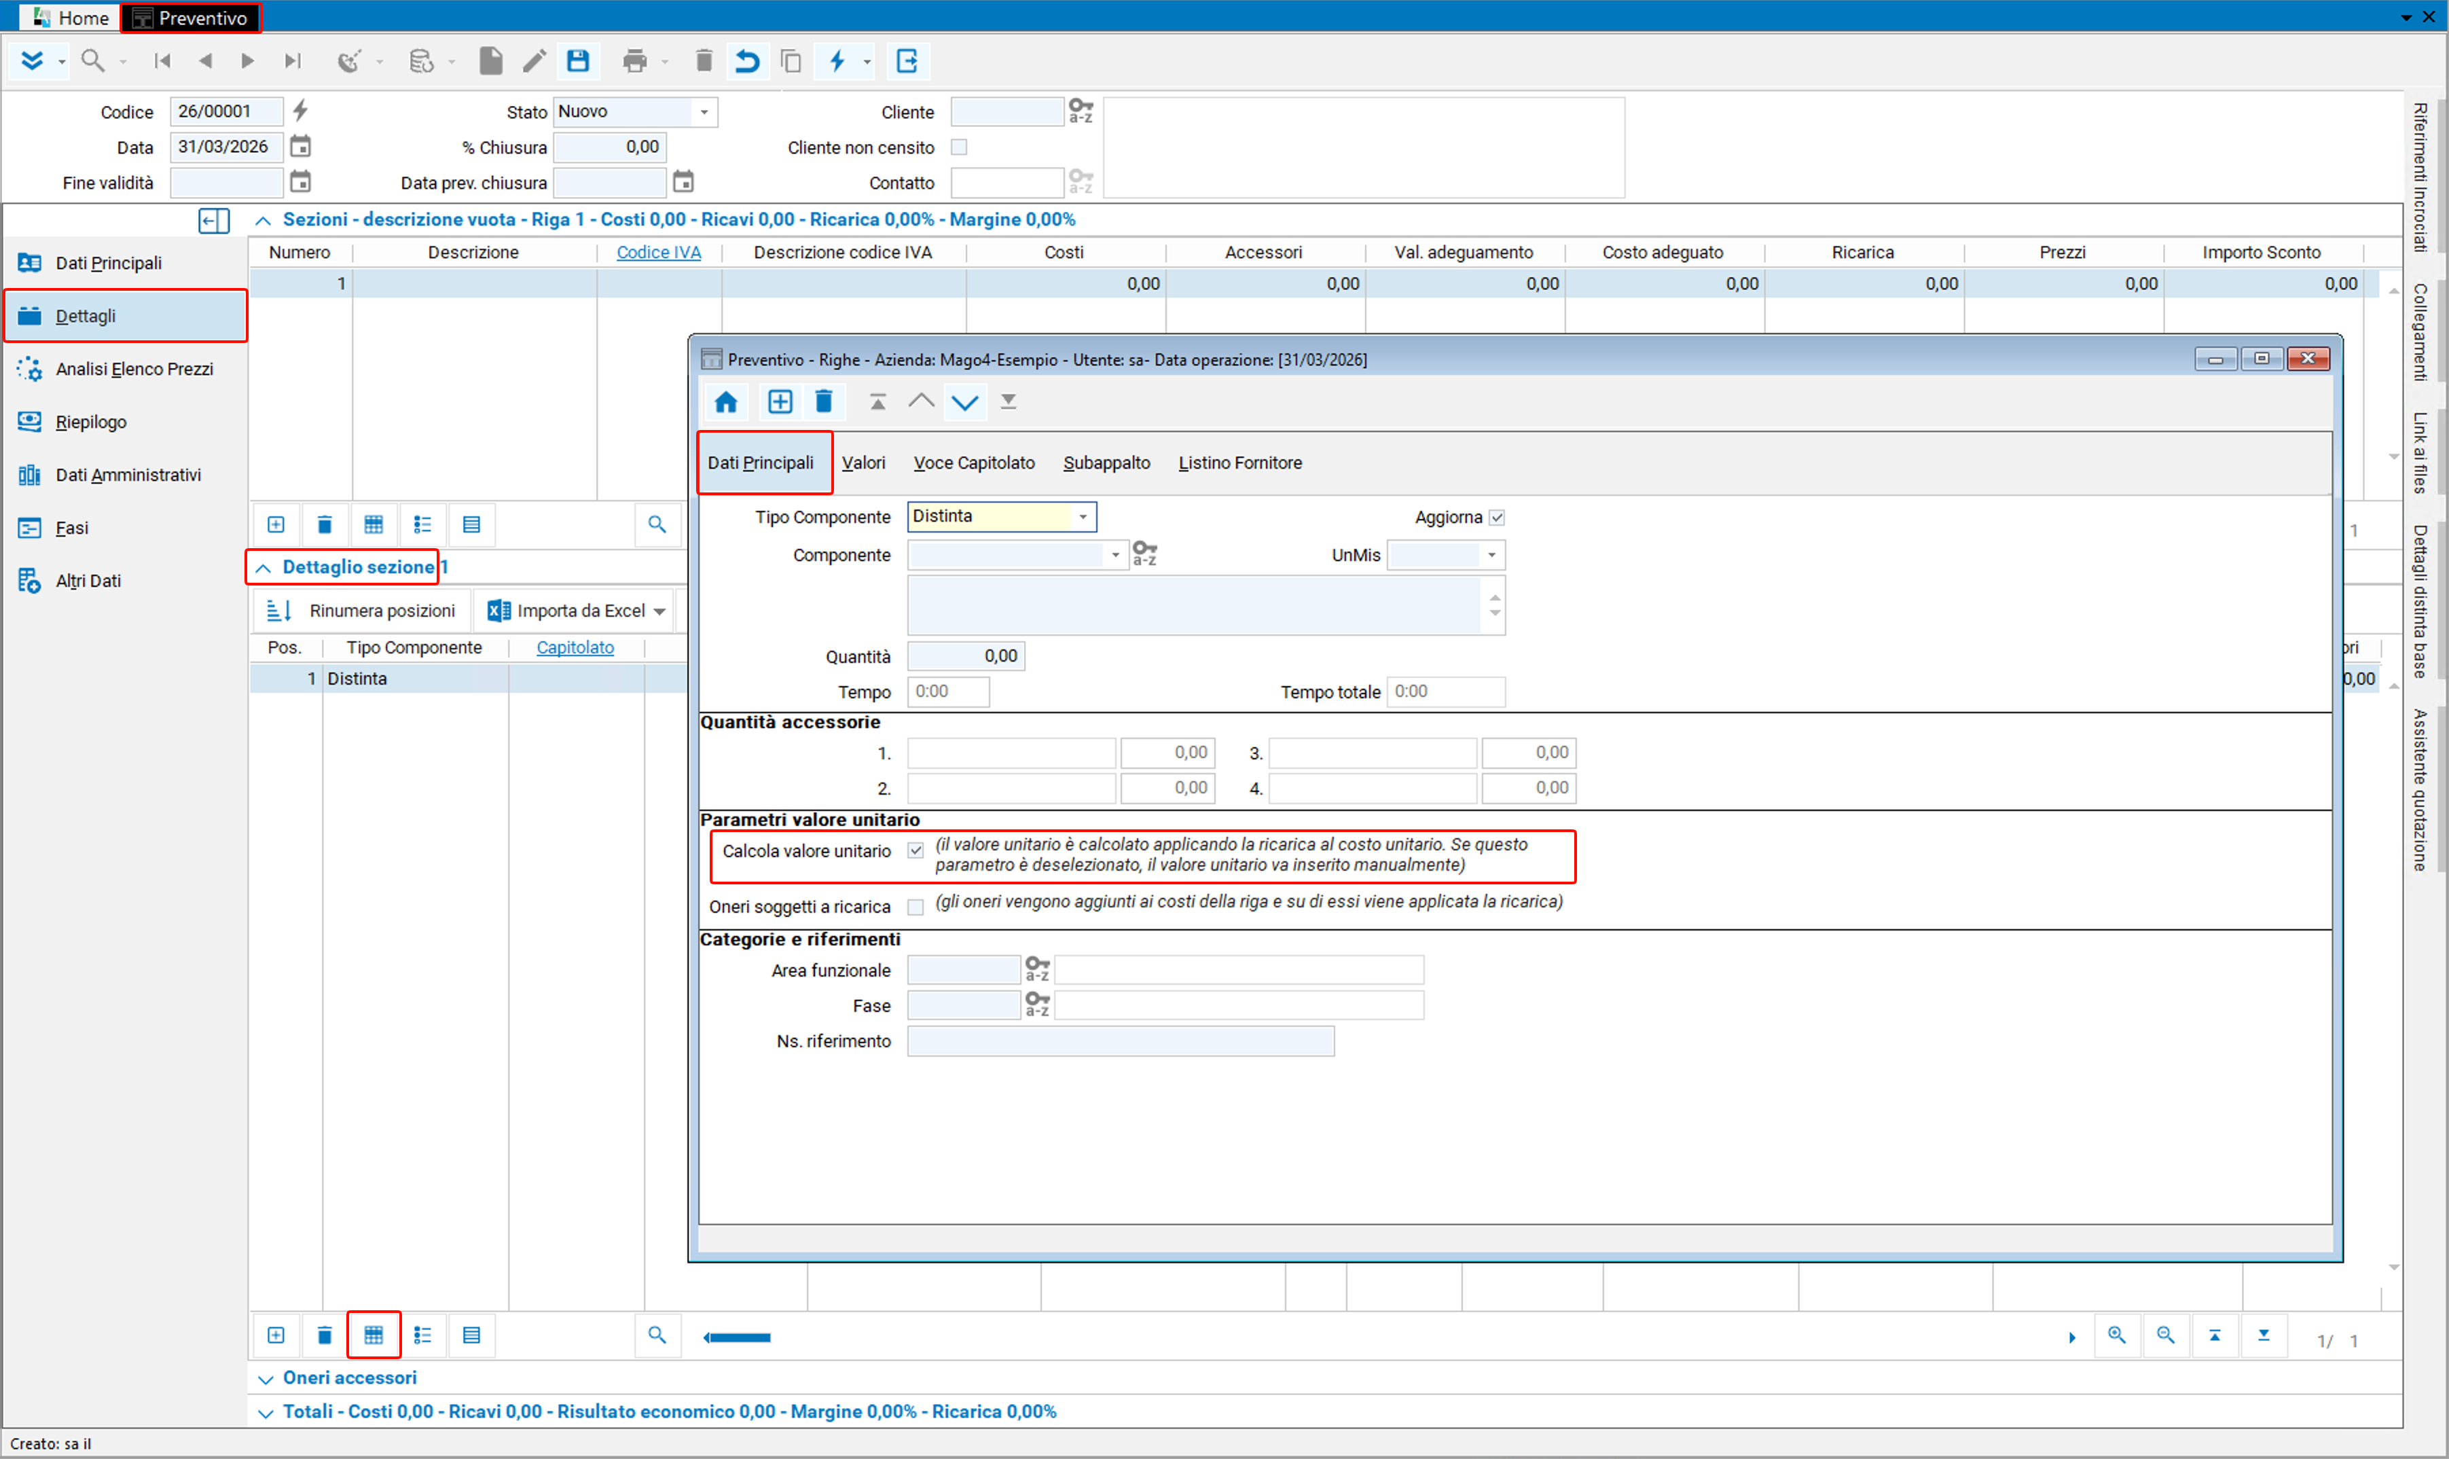Click the Save floppy disk icon

(578, 61)
